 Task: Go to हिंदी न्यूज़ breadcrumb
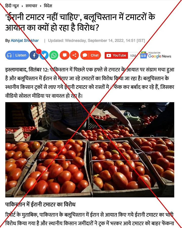[12, 6]
